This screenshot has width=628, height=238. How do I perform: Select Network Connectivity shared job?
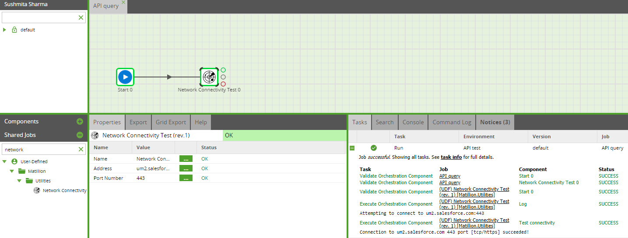pyautogui.click(x=64, y=190)
